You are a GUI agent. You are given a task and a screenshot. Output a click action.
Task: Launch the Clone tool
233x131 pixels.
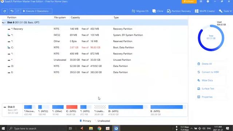(x=158, y=11)
